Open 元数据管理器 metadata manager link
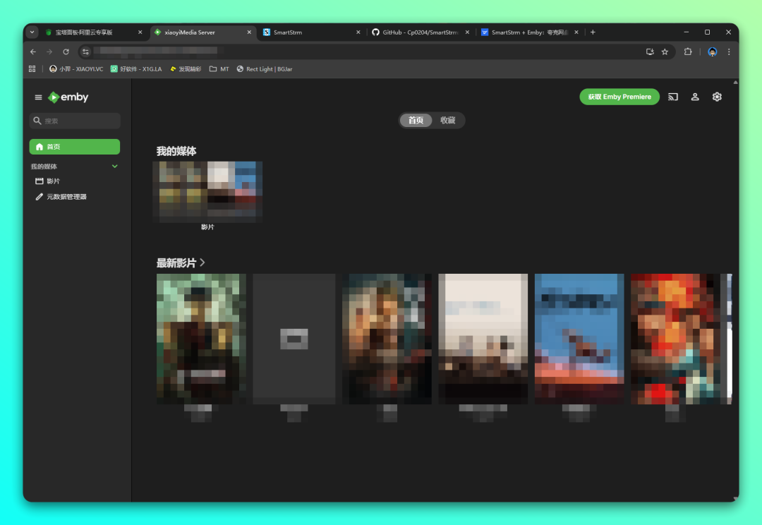The image size is (762, 525). point(66,197)
